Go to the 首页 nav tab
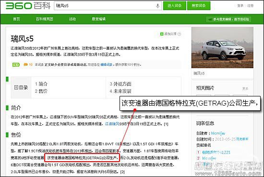This screenshot has height=177, width=264. click(x=16, y=19)
